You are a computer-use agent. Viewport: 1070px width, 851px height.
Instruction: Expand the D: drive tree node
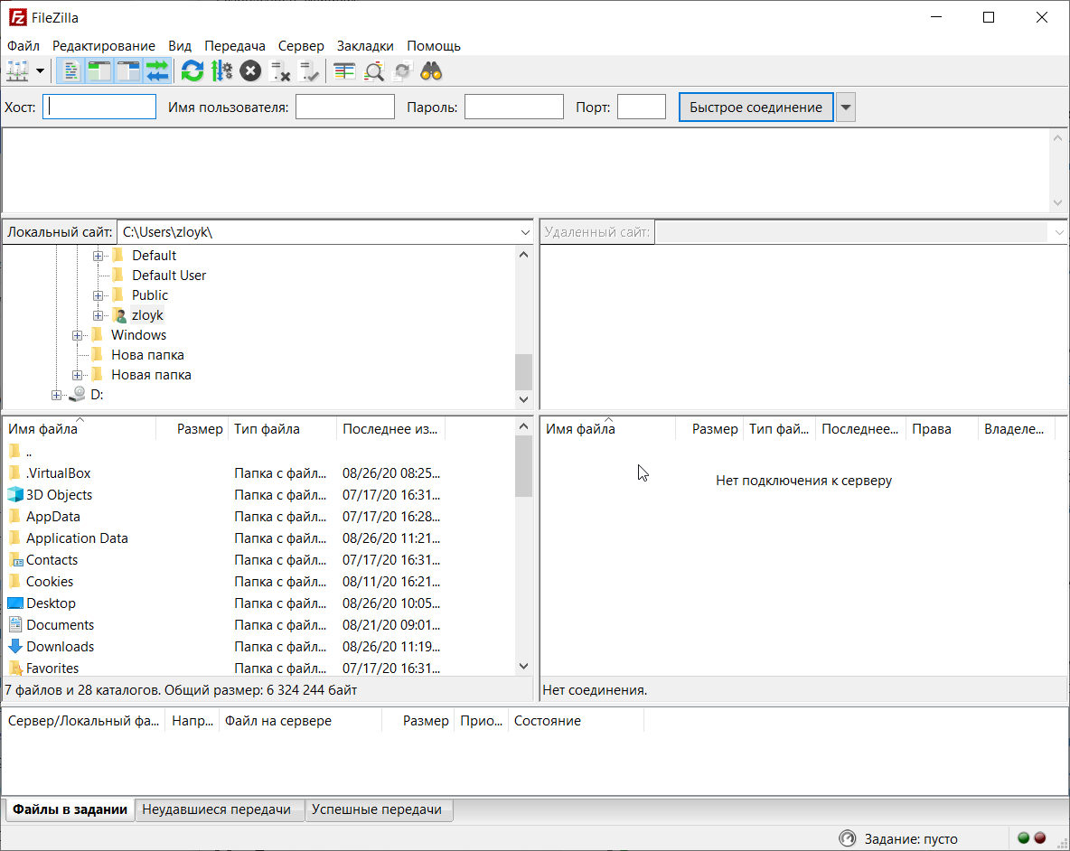point(57,395)
